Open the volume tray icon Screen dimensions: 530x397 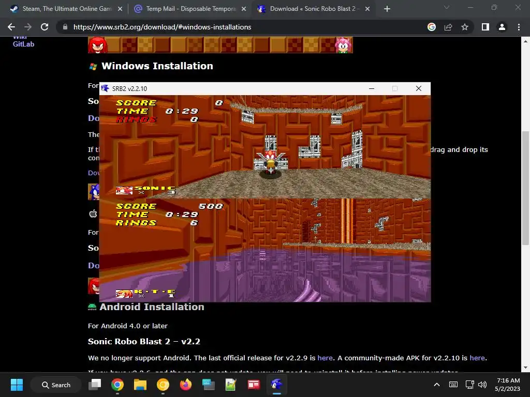[x=482, y=385]
